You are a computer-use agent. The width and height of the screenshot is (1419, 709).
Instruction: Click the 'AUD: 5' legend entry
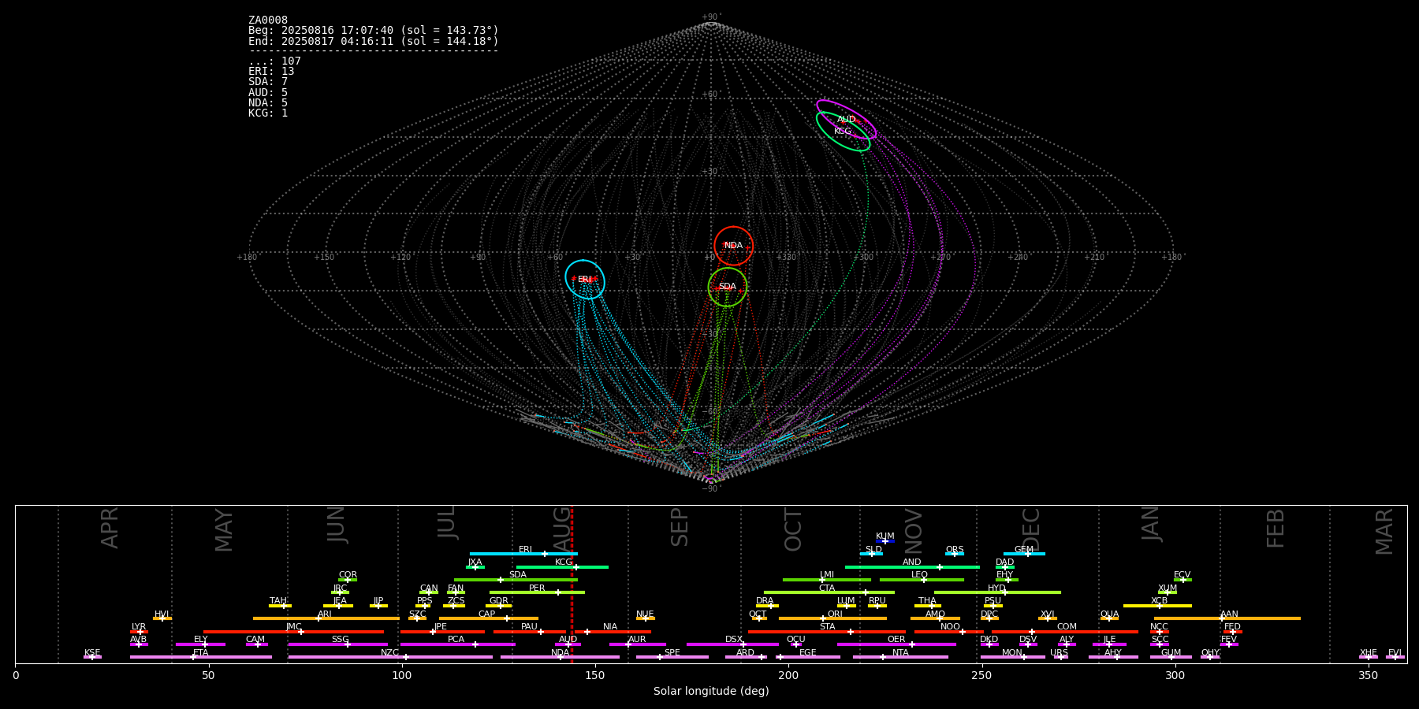click(268, 92)
